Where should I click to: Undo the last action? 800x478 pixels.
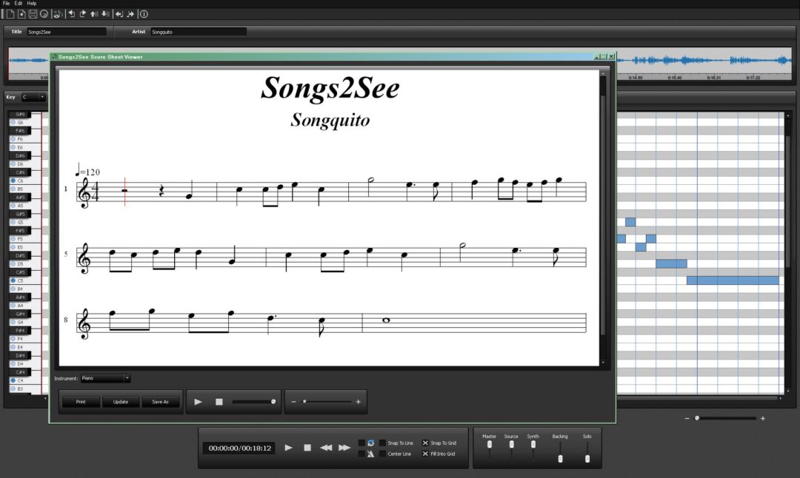point(72,13)
